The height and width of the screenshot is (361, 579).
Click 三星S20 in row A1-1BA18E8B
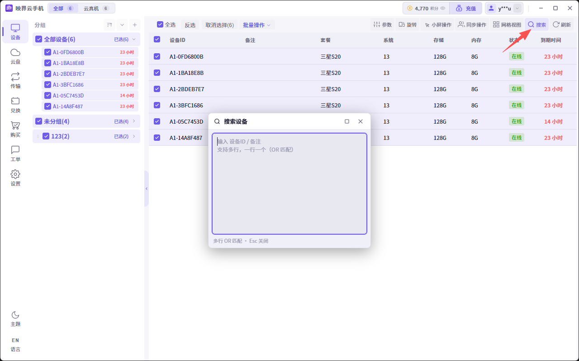pyautogui.click(x=331, y=73)
